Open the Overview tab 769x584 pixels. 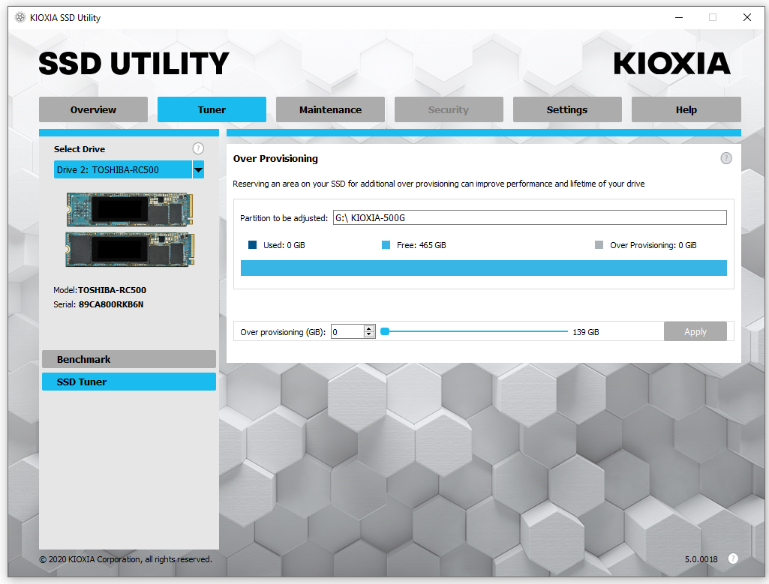point(93,109)
